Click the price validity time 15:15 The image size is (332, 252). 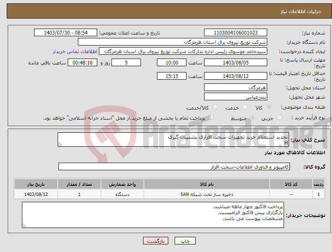(x=172, y=76)
